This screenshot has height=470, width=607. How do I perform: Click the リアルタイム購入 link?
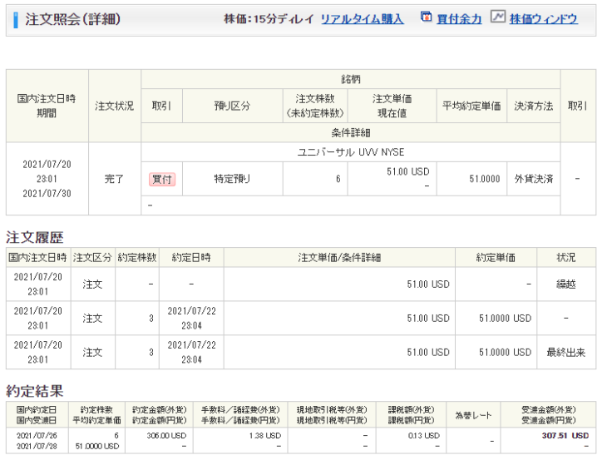362,18
